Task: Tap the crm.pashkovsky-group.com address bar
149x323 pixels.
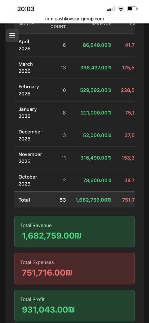Action: pyautogui.click(x=74, y=19)
